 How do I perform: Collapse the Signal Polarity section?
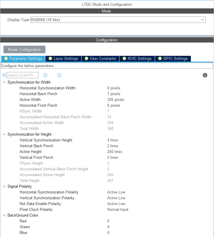click(4, 187)
